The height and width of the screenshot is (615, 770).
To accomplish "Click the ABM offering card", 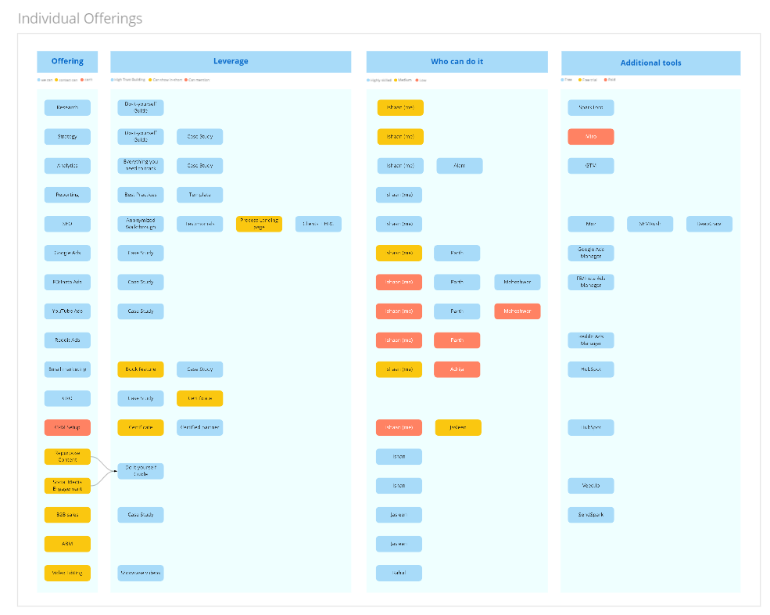I will (67, 544).
